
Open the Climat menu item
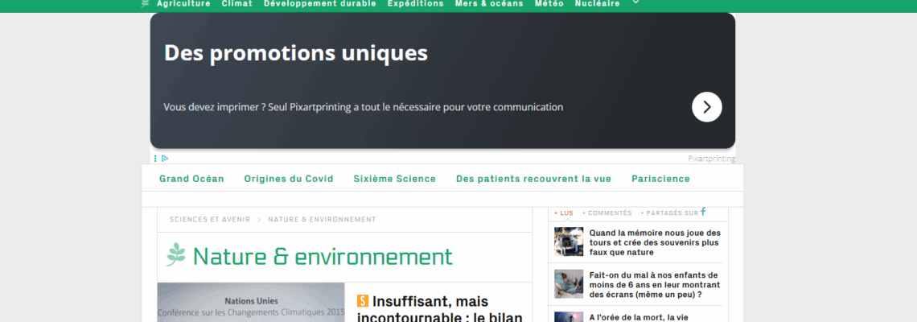[237, 4]
